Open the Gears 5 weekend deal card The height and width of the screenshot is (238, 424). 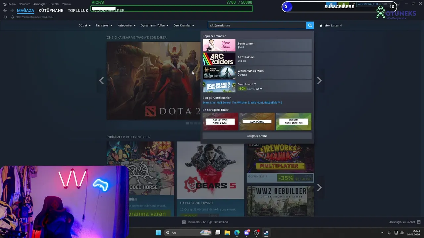pyautogui.click(x=210, y=179)
